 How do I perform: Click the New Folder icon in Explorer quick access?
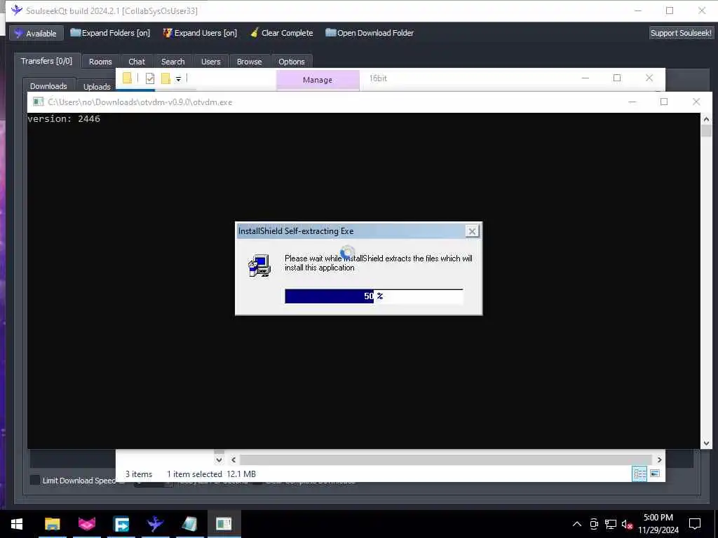click(x=165, y=78)
